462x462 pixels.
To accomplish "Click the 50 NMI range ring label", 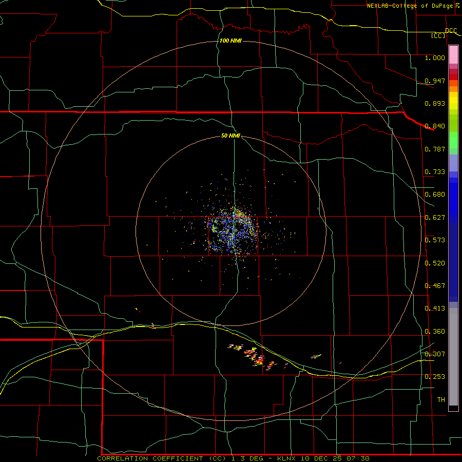I will coord(230,136).
